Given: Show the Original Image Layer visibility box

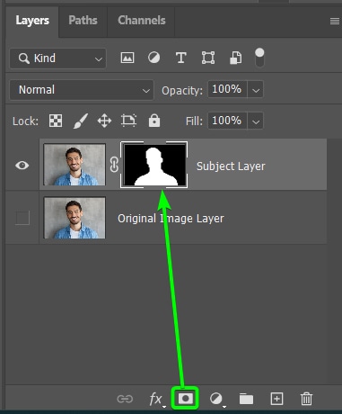Looking at the screenshot, I should coord(22,218).
